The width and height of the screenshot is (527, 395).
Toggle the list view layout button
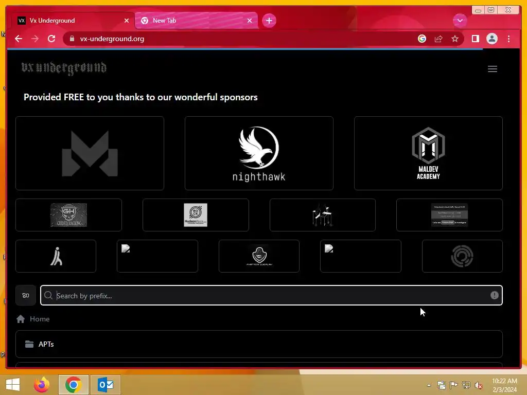(26, 295)
